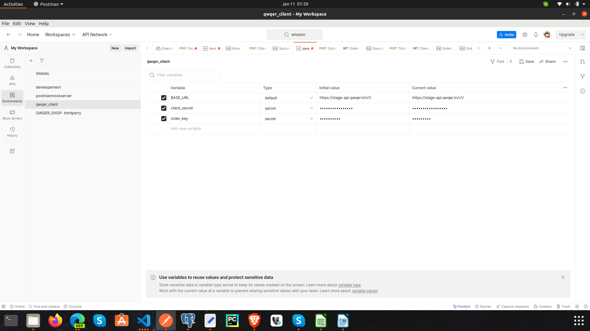Click the Filter variables input field
The width and height of the screenshot is (590, 331).
[186, 75]
